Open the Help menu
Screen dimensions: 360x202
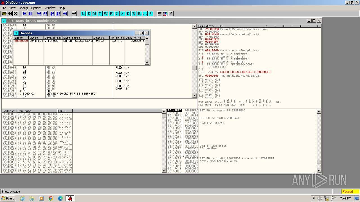[62, 8]
